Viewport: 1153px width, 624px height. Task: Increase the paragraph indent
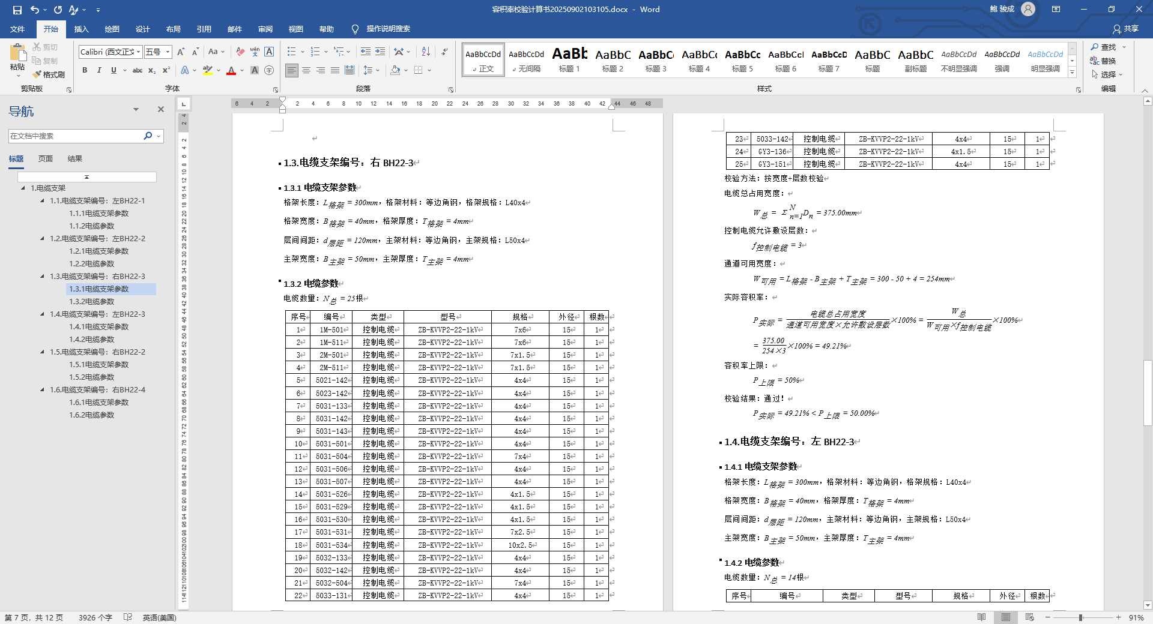pyautogui.click(x=380, y=52)
